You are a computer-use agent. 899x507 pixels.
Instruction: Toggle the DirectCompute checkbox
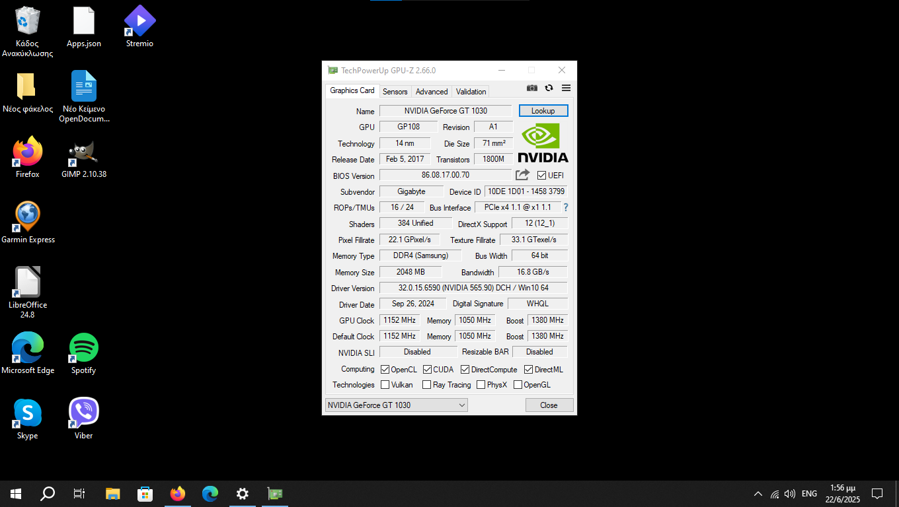[465, 370]
